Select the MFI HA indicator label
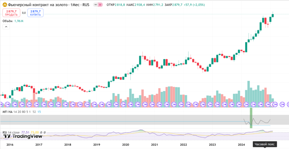 [x=7, y=112]
